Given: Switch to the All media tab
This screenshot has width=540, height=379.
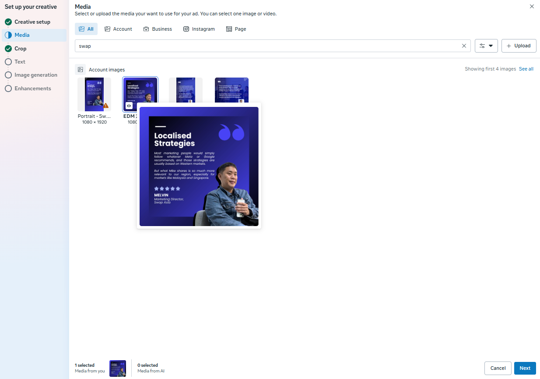Looking at the screenshot, I should pos(86,29).
